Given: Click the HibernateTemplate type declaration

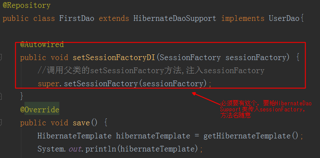Looking at the screenshot, I should tap(74, 136).
